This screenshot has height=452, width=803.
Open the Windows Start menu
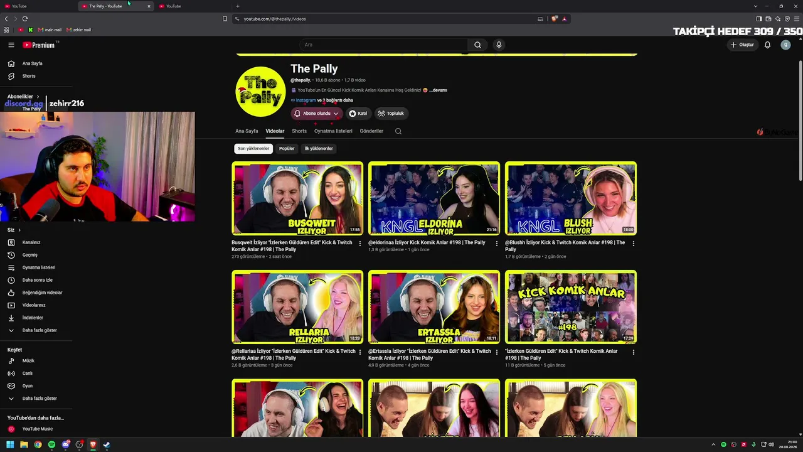[10, 444]
